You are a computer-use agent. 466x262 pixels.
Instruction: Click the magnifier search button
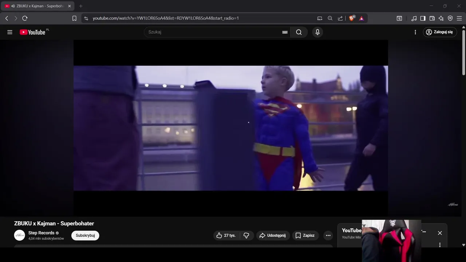[299, 32]
